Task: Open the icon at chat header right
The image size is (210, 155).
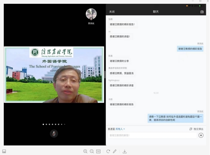Action: 202,12
